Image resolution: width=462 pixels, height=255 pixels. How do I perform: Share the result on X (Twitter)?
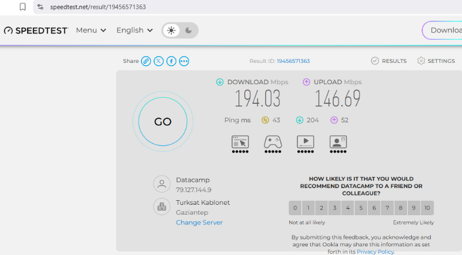[158, 61]
